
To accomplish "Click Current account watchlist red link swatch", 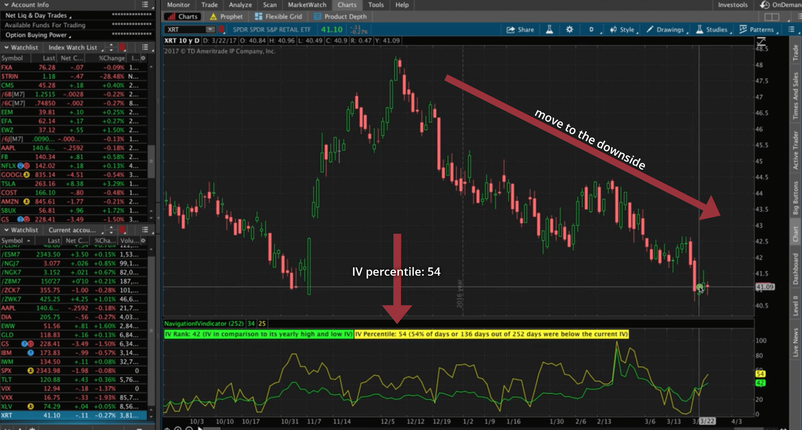I will pos(122,230).
